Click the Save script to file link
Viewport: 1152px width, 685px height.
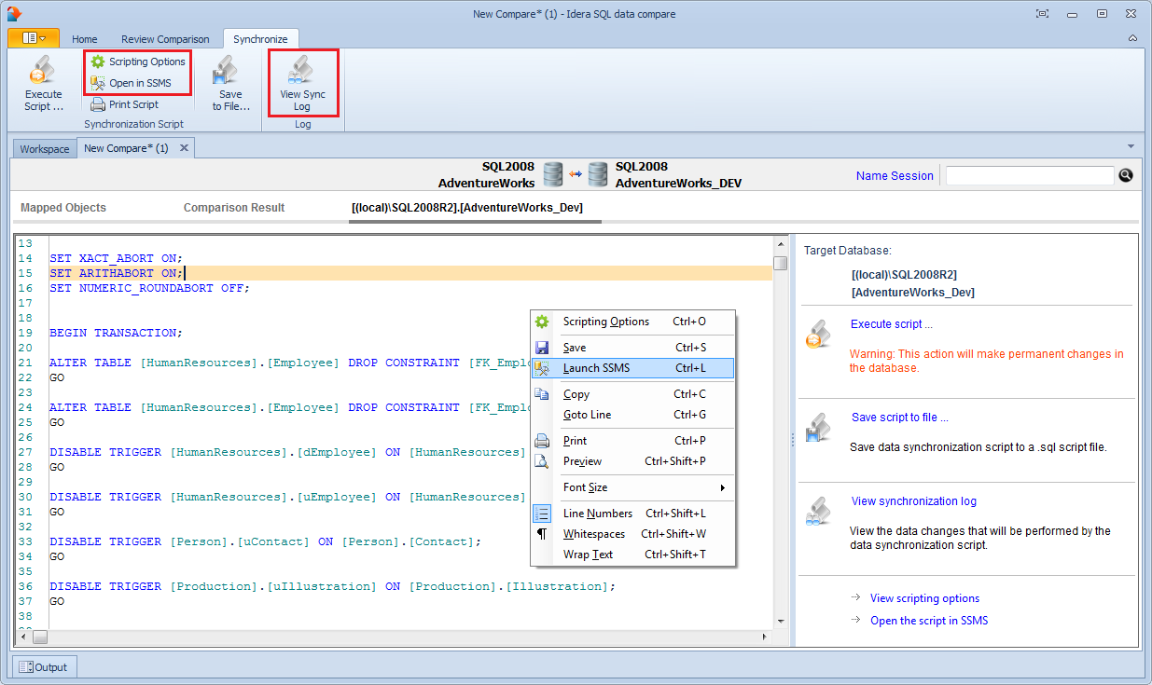899,418
